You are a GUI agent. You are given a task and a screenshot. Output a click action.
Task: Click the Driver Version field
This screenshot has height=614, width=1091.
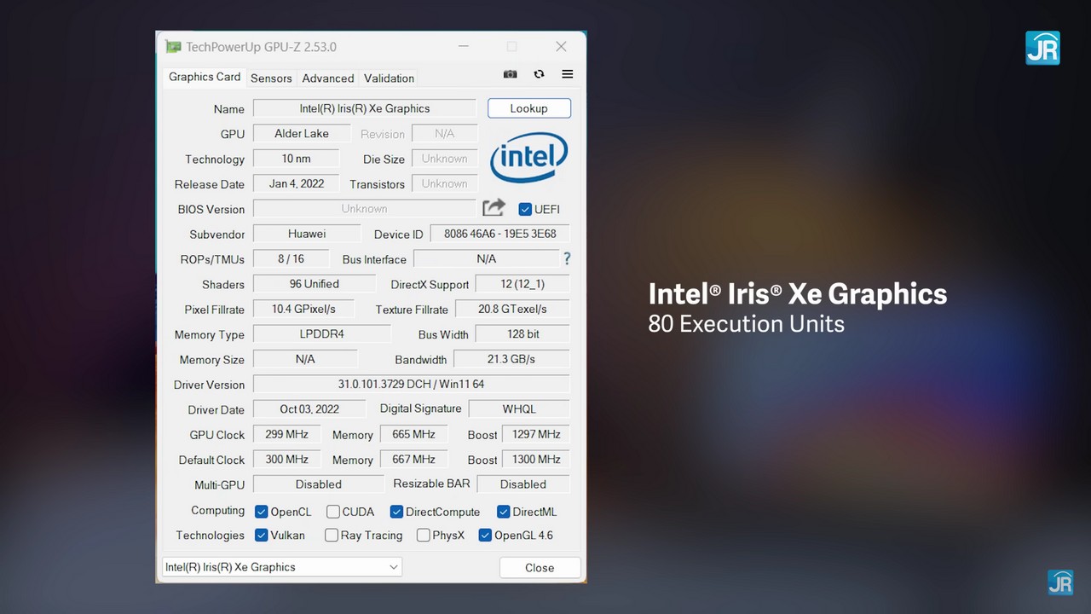[x=411, y=385]
